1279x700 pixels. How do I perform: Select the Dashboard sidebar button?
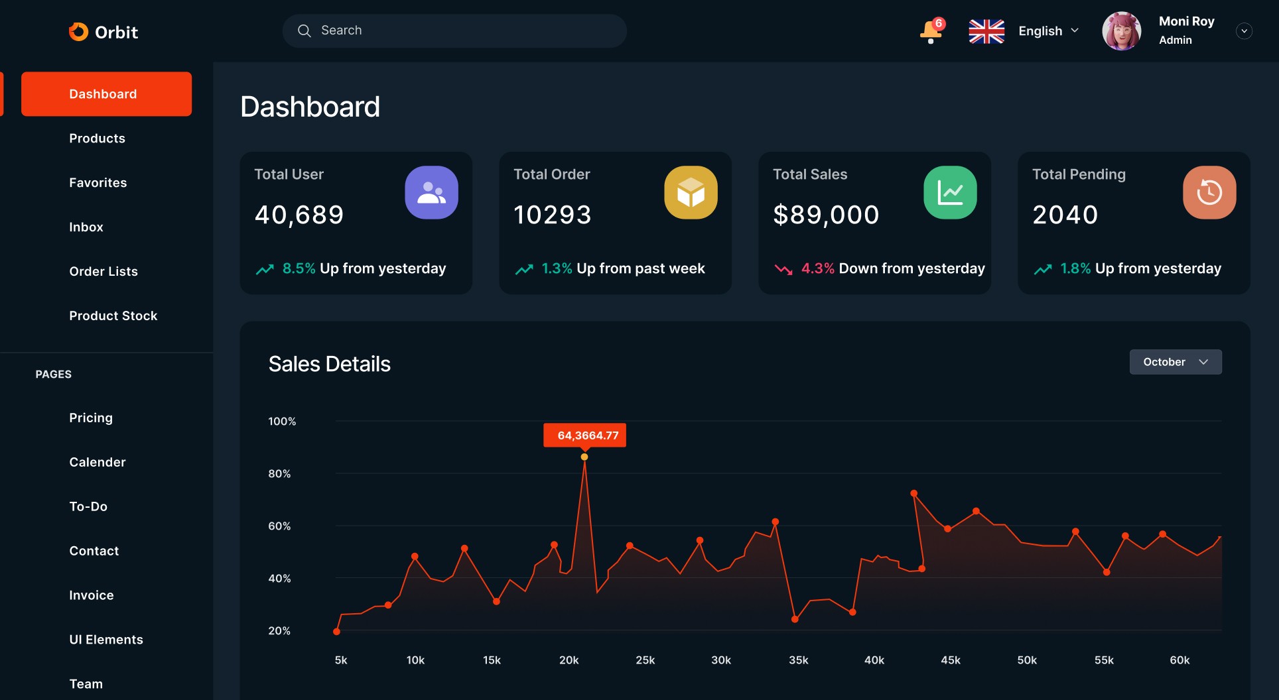[106, 94]
